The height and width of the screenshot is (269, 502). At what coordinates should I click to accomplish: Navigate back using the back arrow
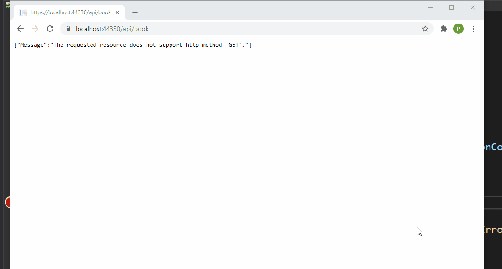pos(20,28)
